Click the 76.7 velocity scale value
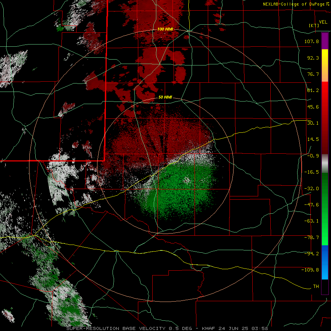Image resolution: width=331 pixels, height=331 pixels. 313,74
